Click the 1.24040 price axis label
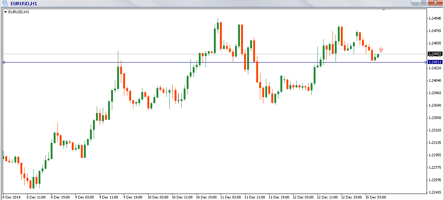 click(435, 80)
